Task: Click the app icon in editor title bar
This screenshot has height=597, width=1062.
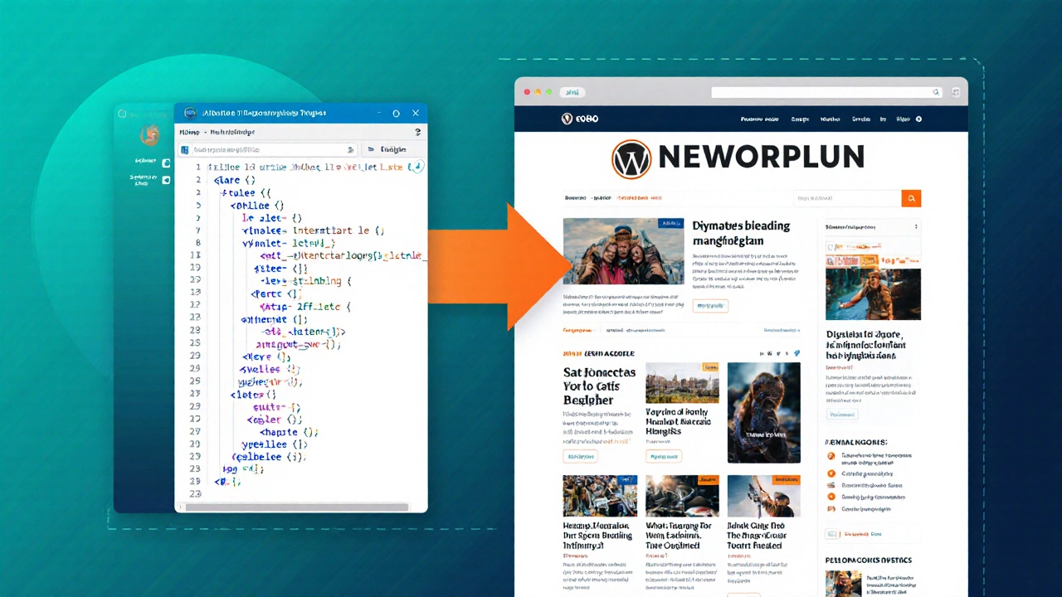Action: click(x=190, y=113)
